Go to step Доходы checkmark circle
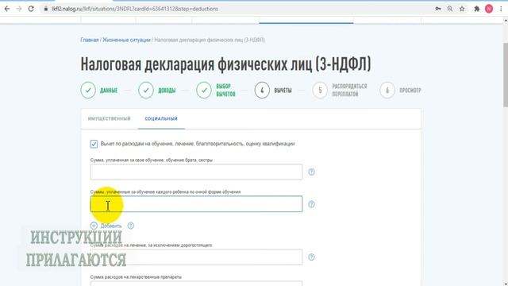This screenshot has height=286, width=508. (146, 90)
